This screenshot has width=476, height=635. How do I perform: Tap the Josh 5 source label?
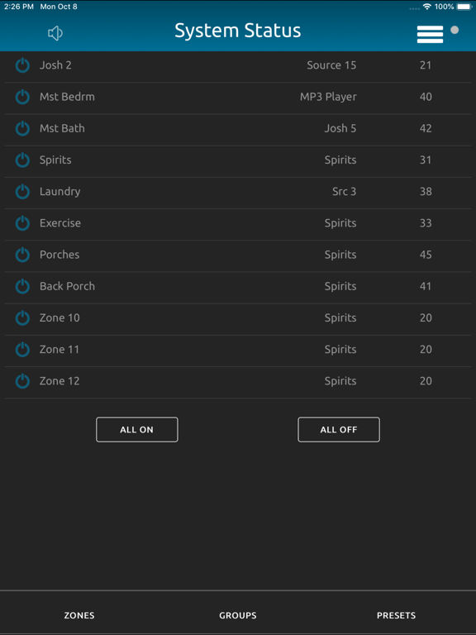click(x=340, y=128)
